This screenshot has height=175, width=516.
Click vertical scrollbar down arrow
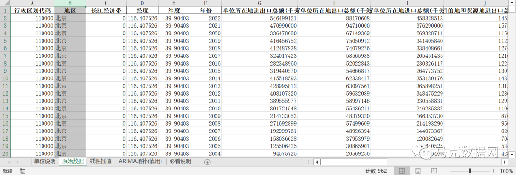point(512,154)
